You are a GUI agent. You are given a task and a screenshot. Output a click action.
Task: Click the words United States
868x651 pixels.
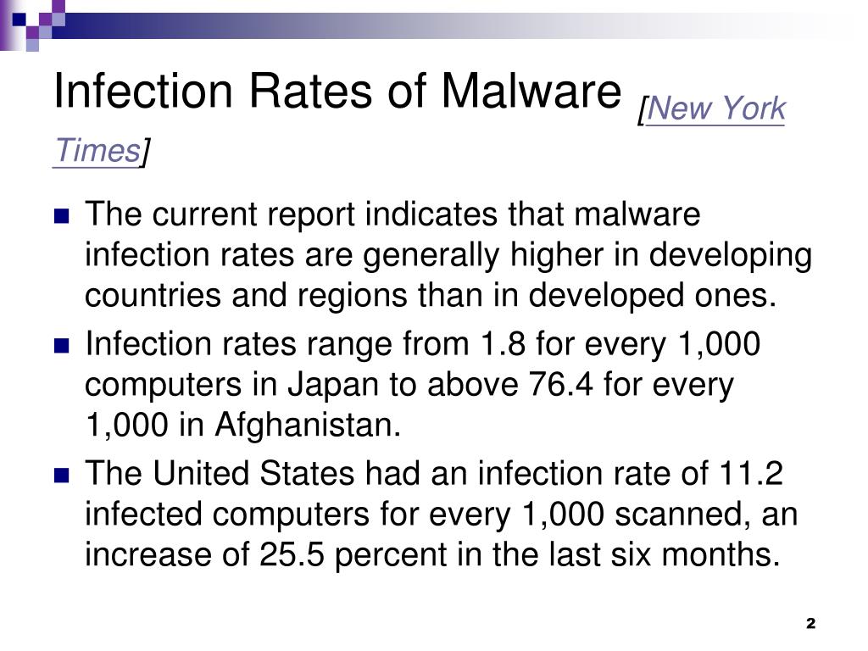click(x=253, y=473)
